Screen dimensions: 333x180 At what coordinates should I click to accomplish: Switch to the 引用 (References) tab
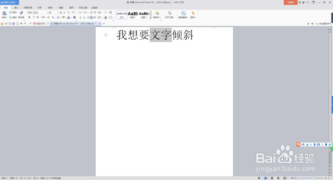pos(39,8)
